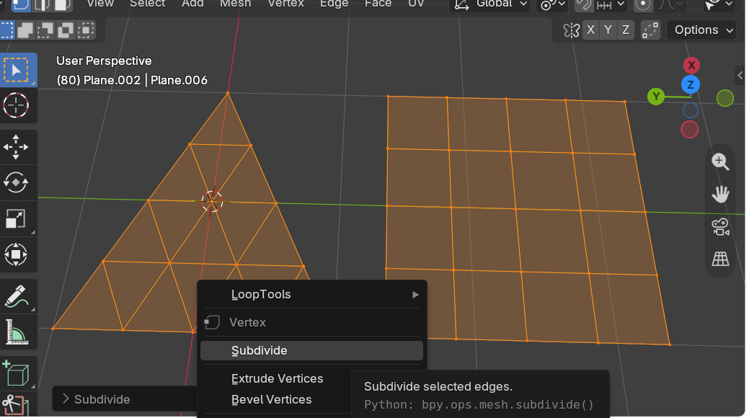Choose Subdivide from the context menu

point(311,351)
